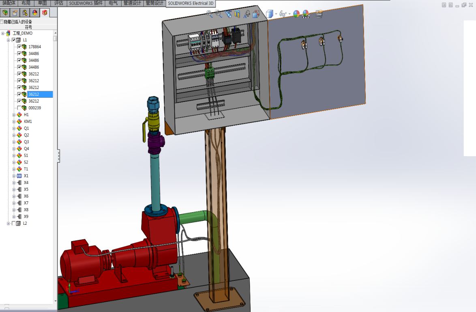Open the DisplayManager color sphere tab
476x312 pixels.
click(35, 13)
